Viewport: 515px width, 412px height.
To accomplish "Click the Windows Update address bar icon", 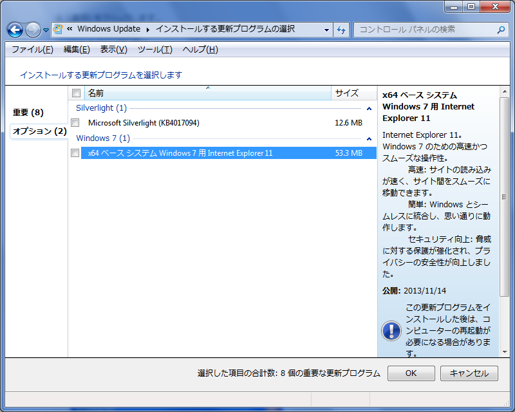I will [x=59, y=29].
